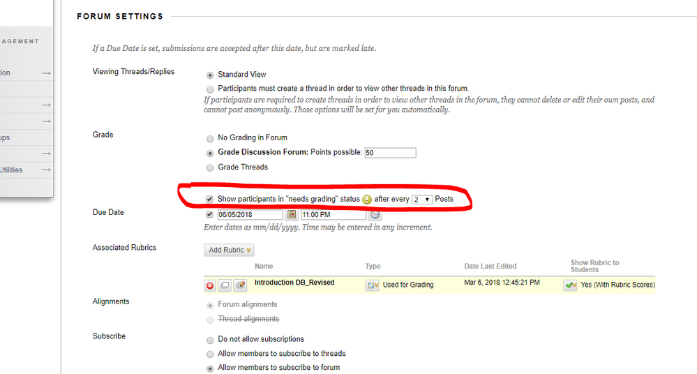Click the edit rubric icon beside Introduction DB_Revised

(240, 285)
